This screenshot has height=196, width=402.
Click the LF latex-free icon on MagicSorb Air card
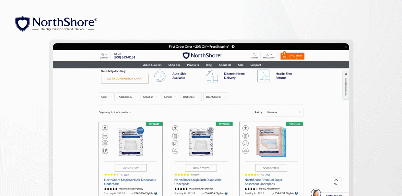tap(105, 151)
